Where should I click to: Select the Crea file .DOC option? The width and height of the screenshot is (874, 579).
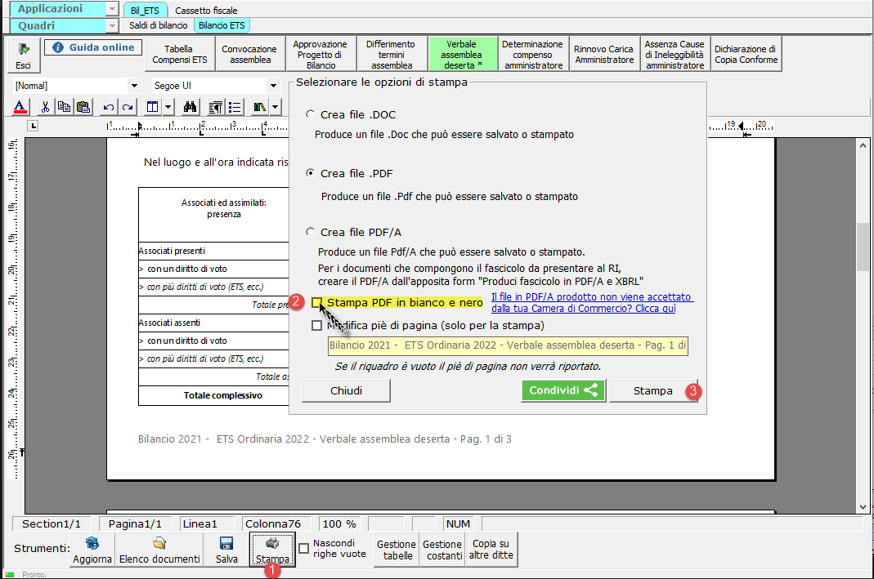pyautogui.click(x=310, y=114)
